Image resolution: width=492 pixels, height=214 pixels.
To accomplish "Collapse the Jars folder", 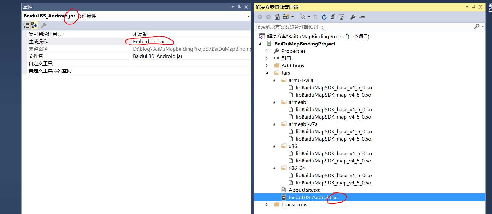I will [267, 73].
